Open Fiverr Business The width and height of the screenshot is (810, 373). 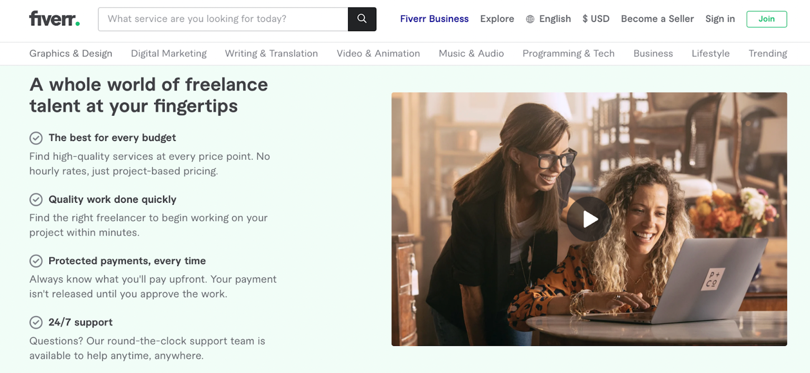(x=434, y=19)
